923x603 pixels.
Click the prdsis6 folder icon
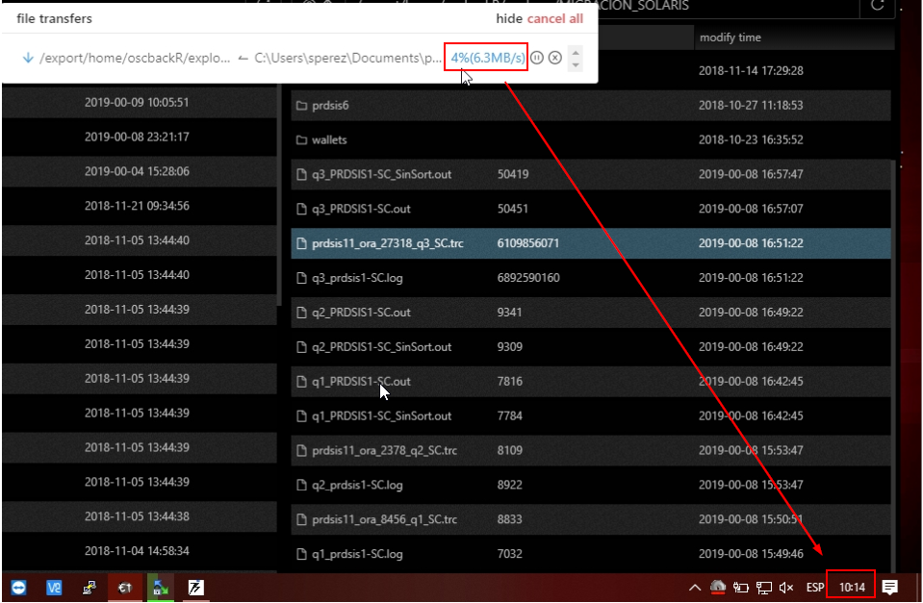point(301,105)
